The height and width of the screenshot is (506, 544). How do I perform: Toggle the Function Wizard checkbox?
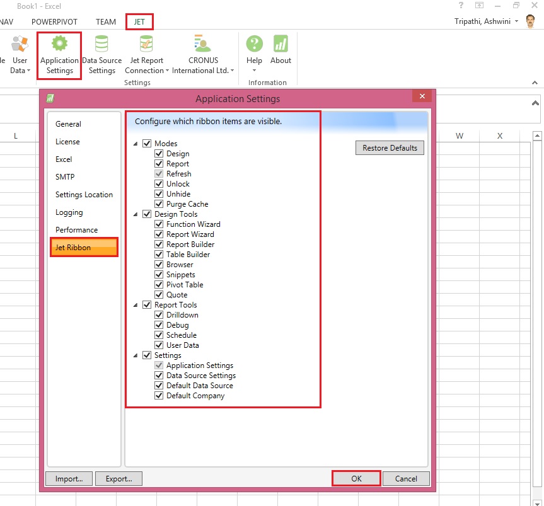click(x=159, y=224)
